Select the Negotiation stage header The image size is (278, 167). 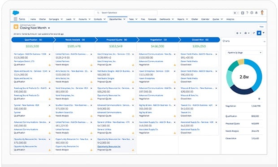(x=158, y=40)
